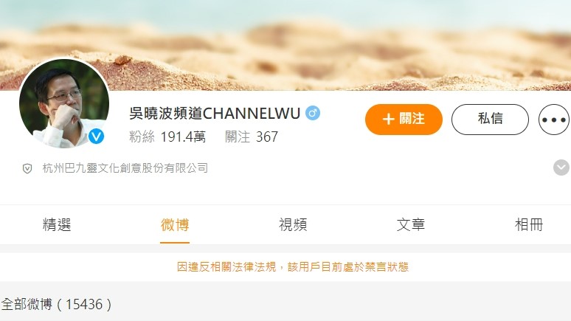Click the profile avatar photo
This screenshot has height=321, width=571.
64,103
